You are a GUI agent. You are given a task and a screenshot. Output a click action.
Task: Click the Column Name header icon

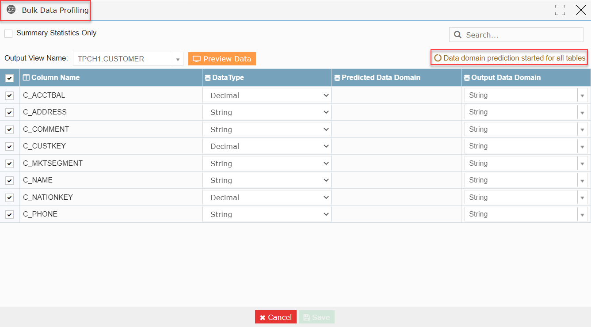click(x=26, y=78)
